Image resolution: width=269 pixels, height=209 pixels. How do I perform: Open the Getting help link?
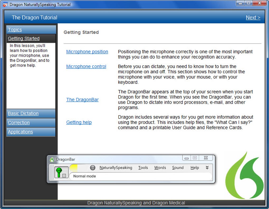tap(79, 122)
